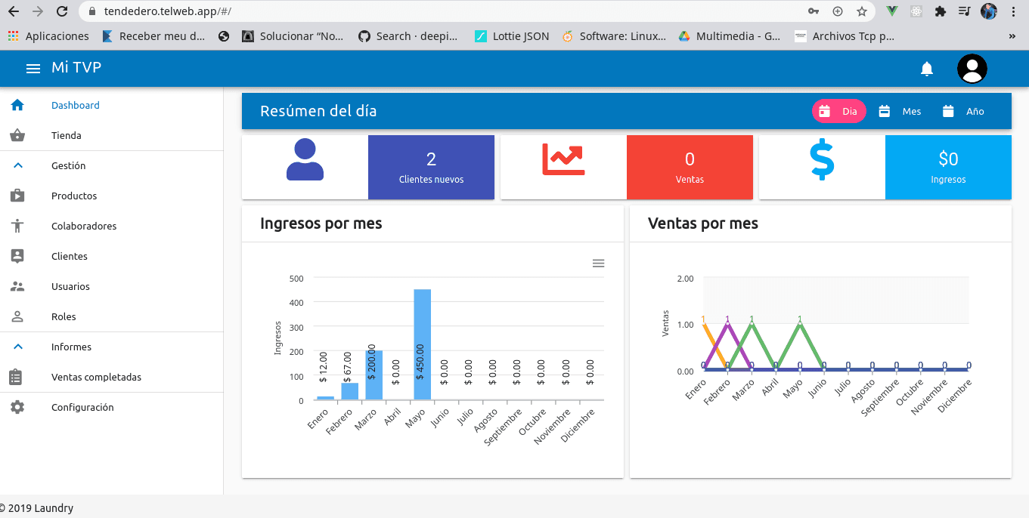Click the notifications bell icon
This screenshot has height=518, width=1029.
click(927, 69)
